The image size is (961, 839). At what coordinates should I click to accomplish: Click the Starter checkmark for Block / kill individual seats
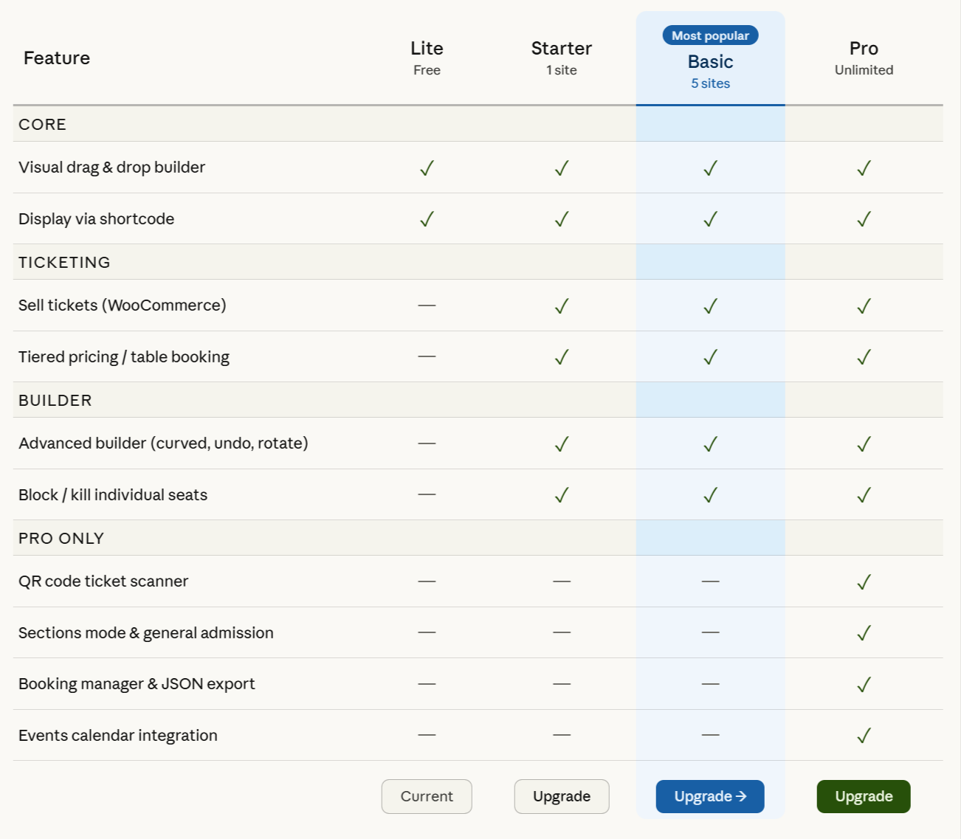[x=562, y=495]
